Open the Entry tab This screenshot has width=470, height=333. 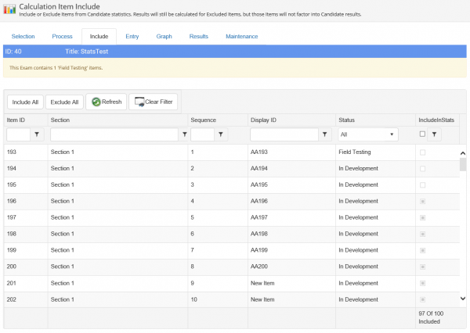pyautogui.click(x=132, y=36)
